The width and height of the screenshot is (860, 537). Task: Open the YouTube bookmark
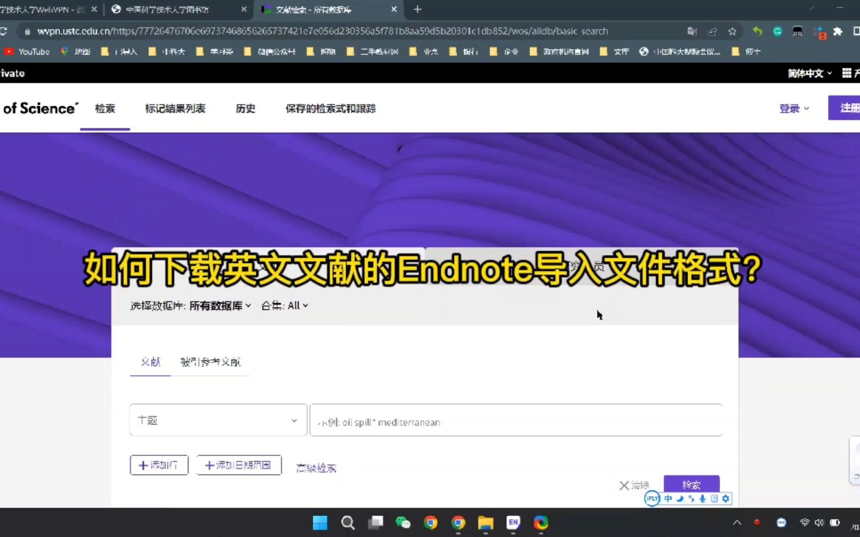[27, 51]
